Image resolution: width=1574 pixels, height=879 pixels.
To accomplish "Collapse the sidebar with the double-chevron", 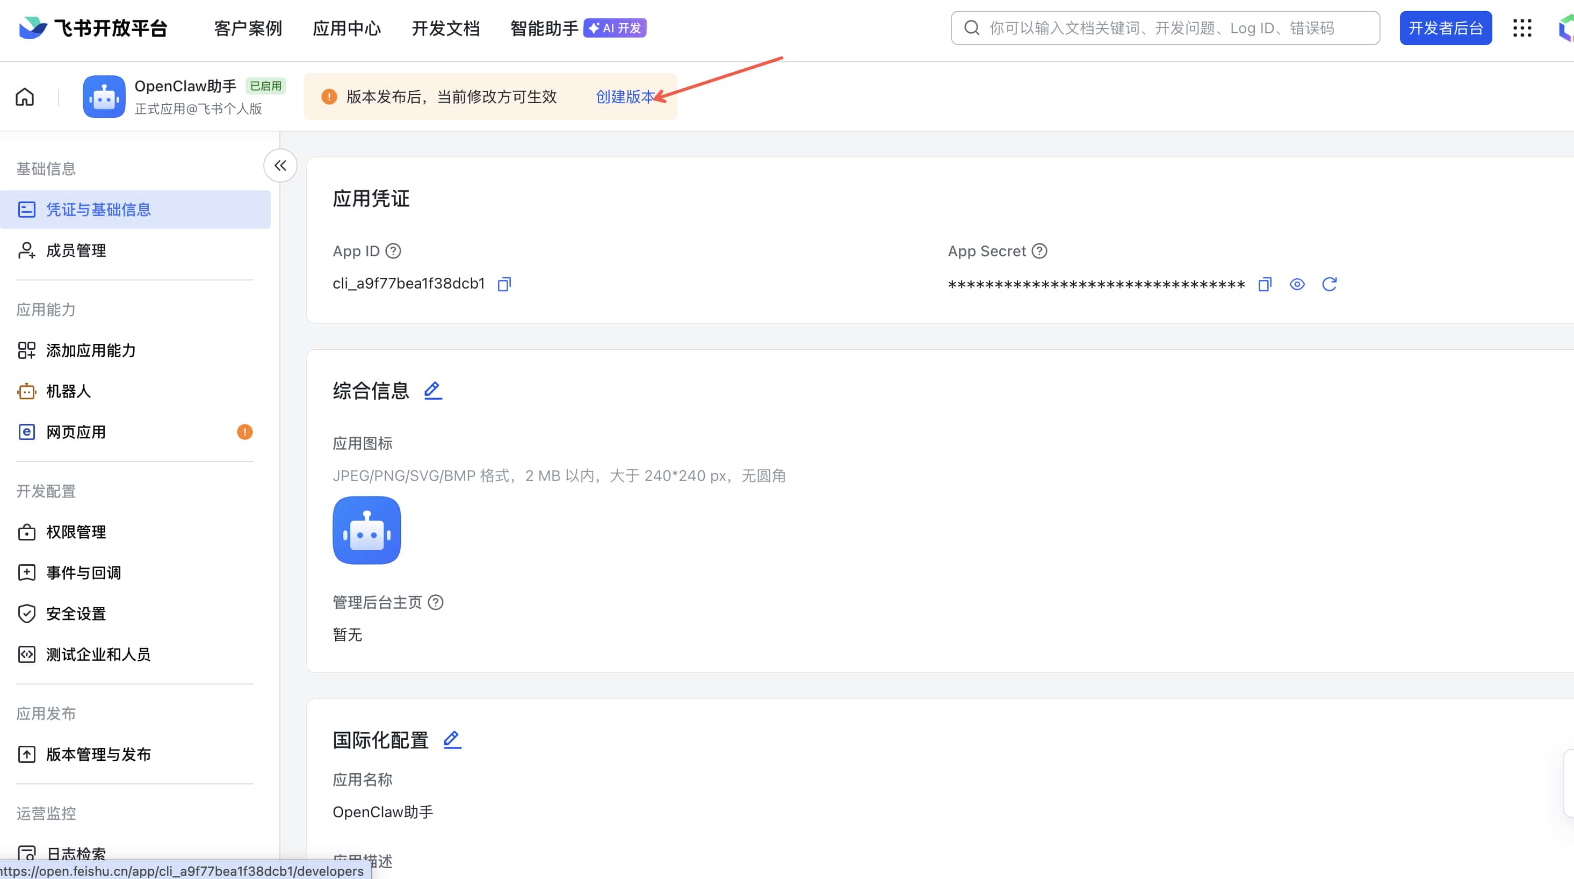I will [280, 165].
